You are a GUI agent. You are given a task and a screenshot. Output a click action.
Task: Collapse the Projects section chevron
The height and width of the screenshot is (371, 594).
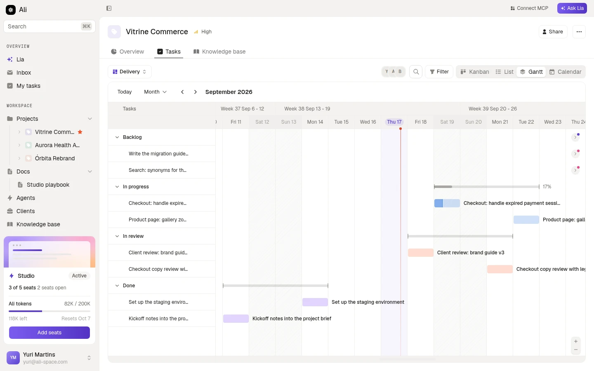(90, 119)
